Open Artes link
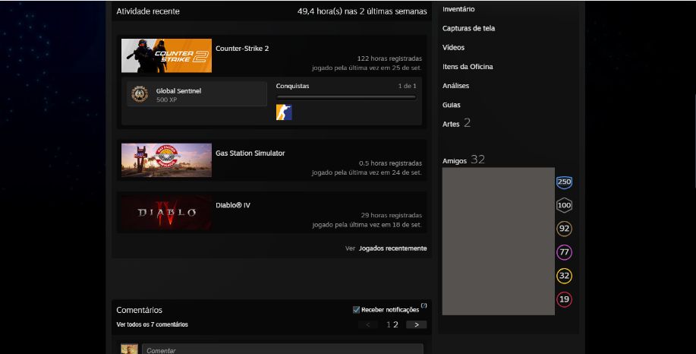 [451, 124]
